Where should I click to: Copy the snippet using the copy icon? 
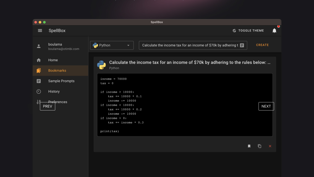click(x=259, y=146)
